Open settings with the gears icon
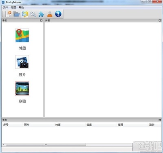 point(33,14)
